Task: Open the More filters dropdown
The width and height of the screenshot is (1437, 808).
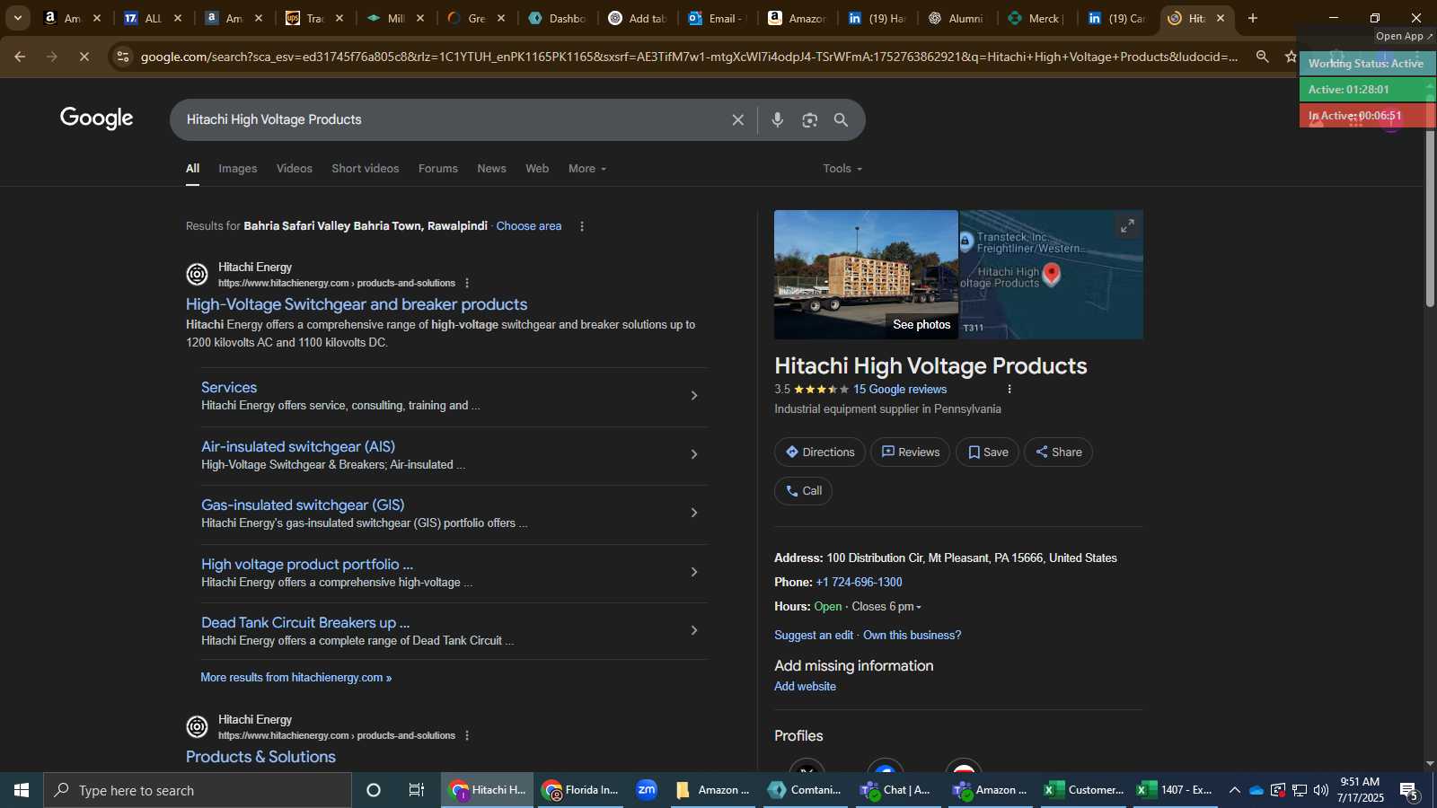Action: 587,169
